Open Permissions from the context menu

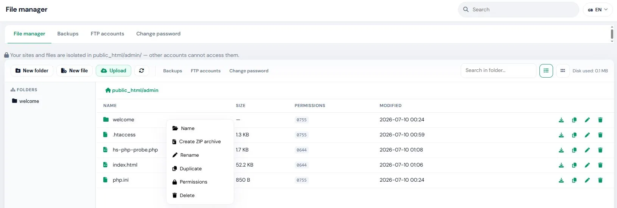pos(200,182)
